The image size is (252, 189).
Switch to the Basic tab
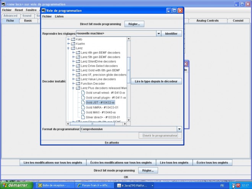[x=28, y=21]
